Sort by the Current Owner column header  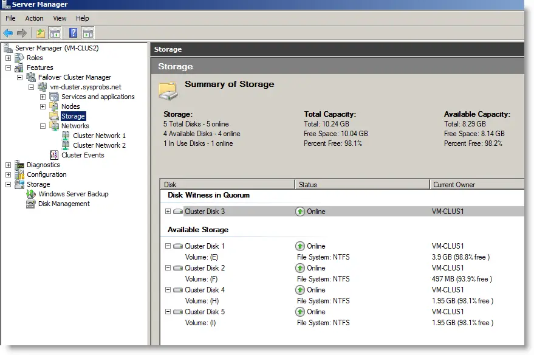tap(477, 185)
